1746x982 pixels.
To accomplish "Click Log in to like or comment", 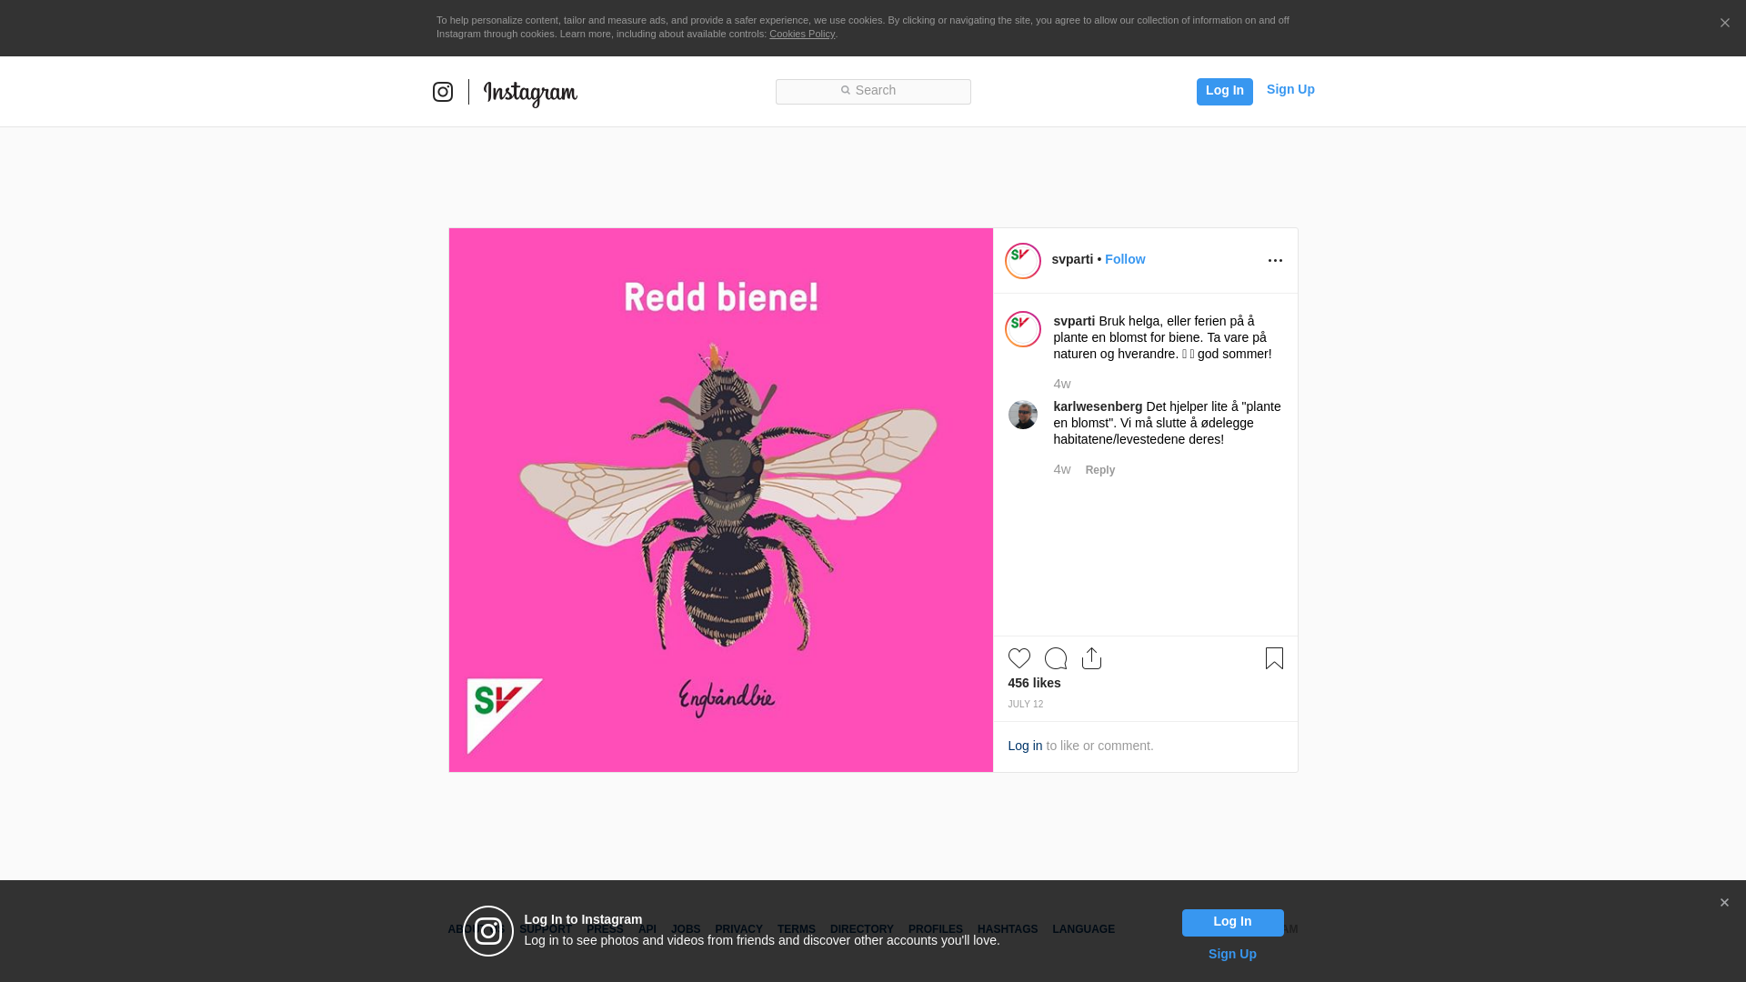I will click(x=1025, y=746).
